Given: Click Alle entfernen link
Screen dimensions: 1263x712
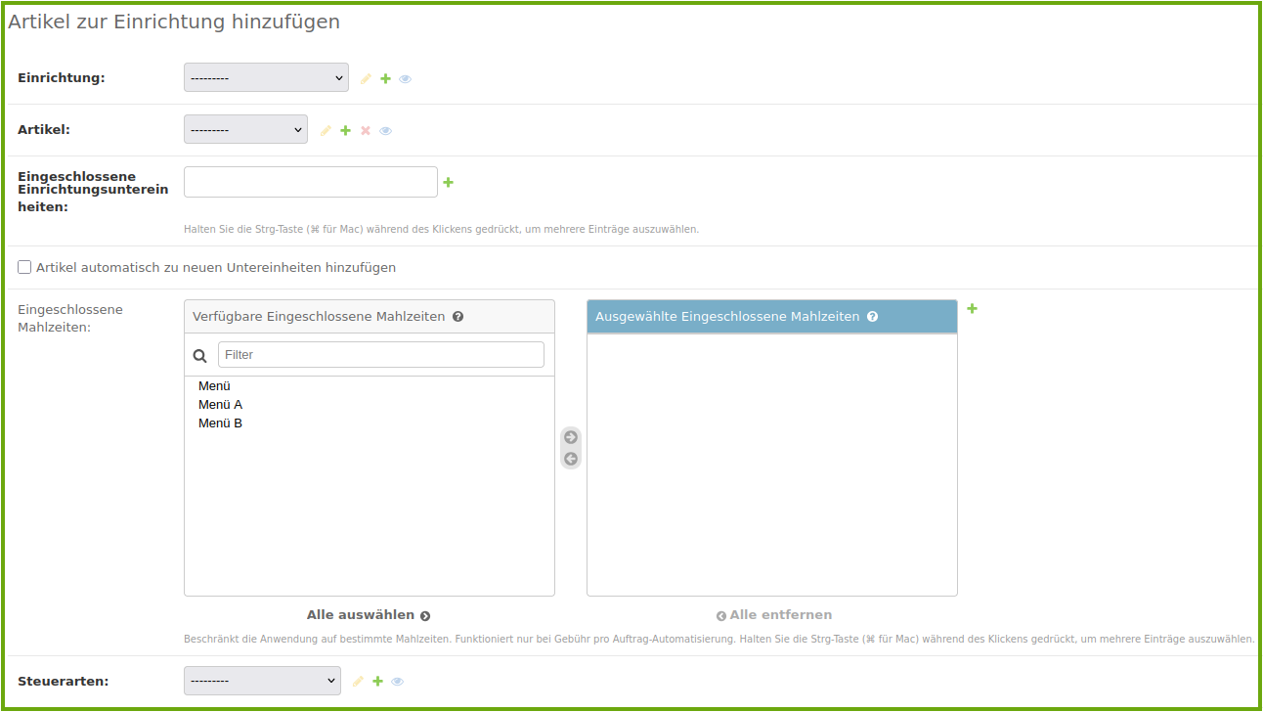Looking at the screenshot, I should coord(773,615).
